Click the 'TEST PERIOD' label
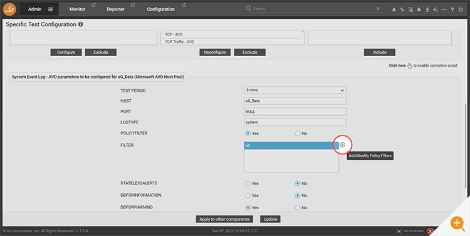 (133, 91)
